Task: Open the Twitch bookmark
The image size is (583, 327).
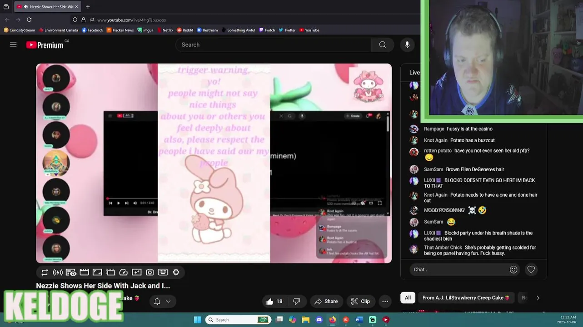Action: point(267,30)
